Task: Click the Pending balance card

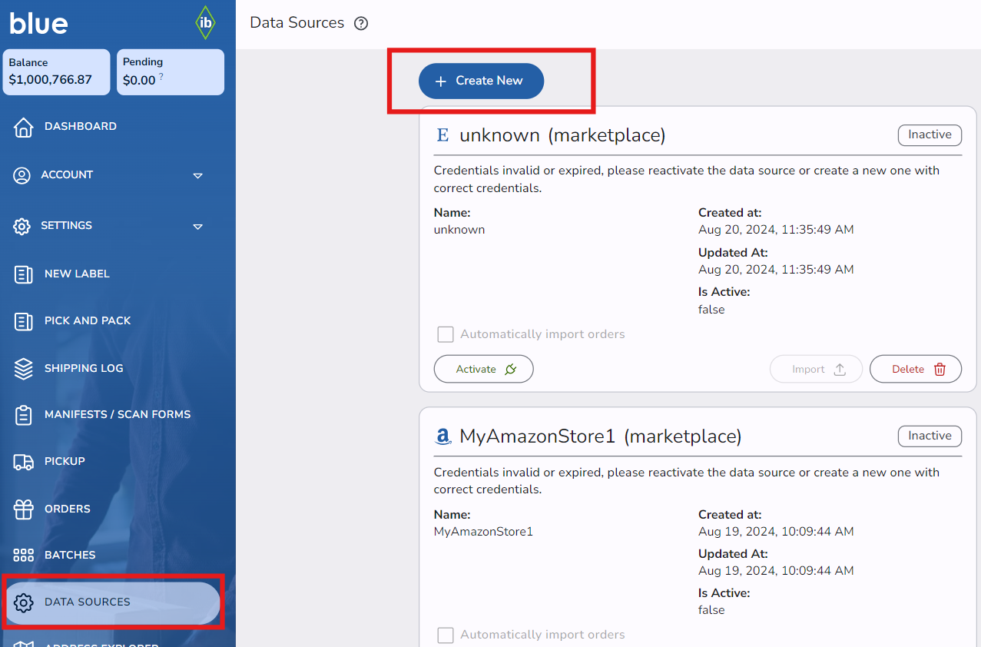Action: click(x=170, y=72)
